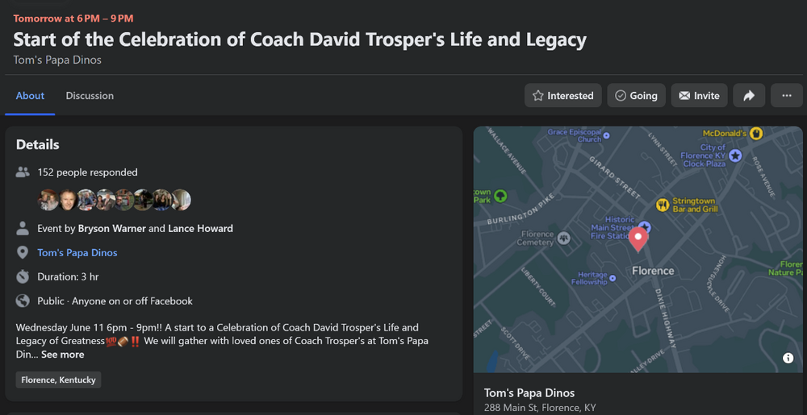The width and height of the screenshot is (807, 415).
Task: Click the McDonald's marker on the map
Action: pyautogui.click(x=755, y=134)
